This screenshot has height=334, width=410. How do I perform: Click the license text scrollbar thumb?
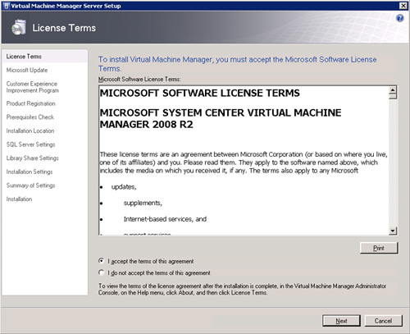point(393,96)
